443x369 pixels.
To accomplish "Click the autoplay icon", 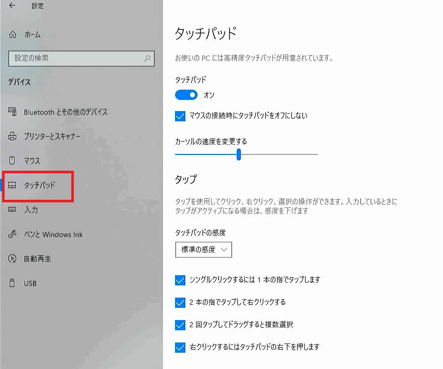I will point(12,259).
